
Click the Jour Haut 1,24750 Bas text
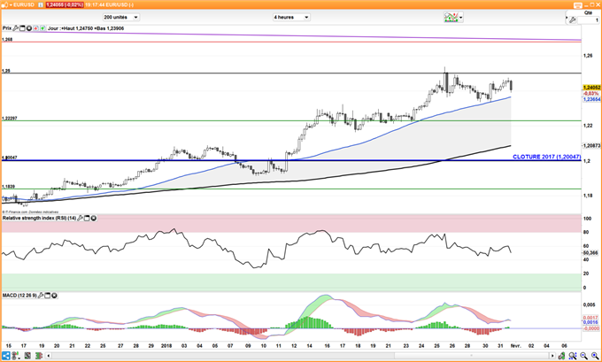86,28
